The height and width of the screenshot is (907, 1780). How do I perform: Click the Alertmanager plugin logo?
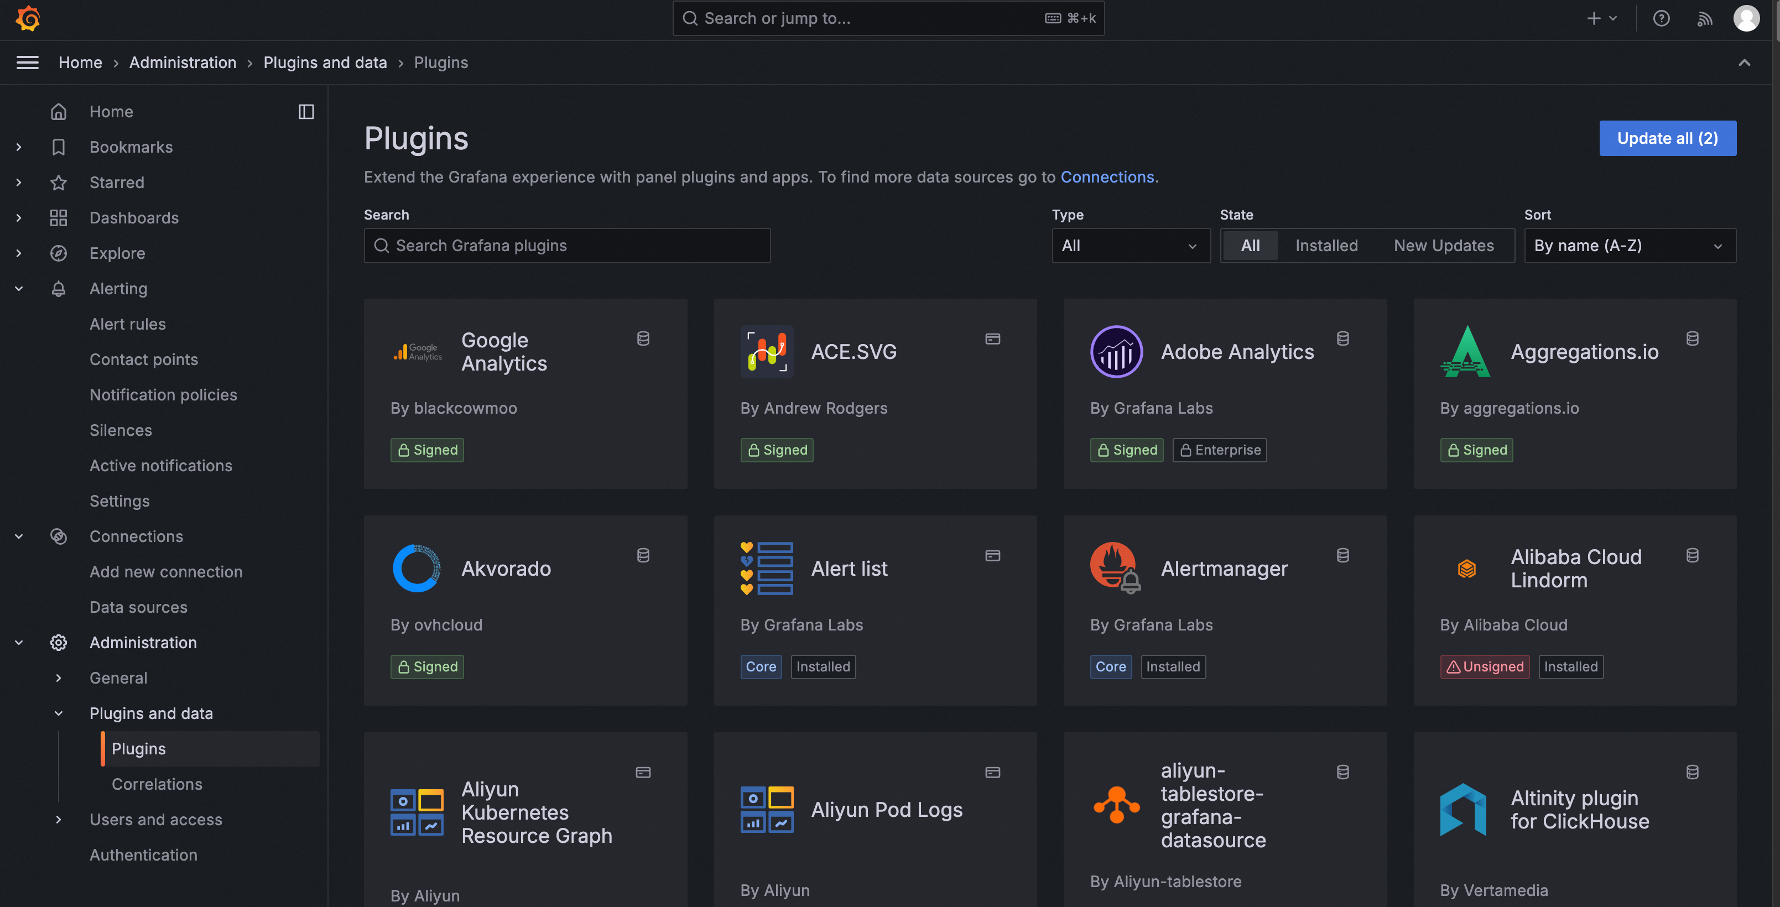1115,568
